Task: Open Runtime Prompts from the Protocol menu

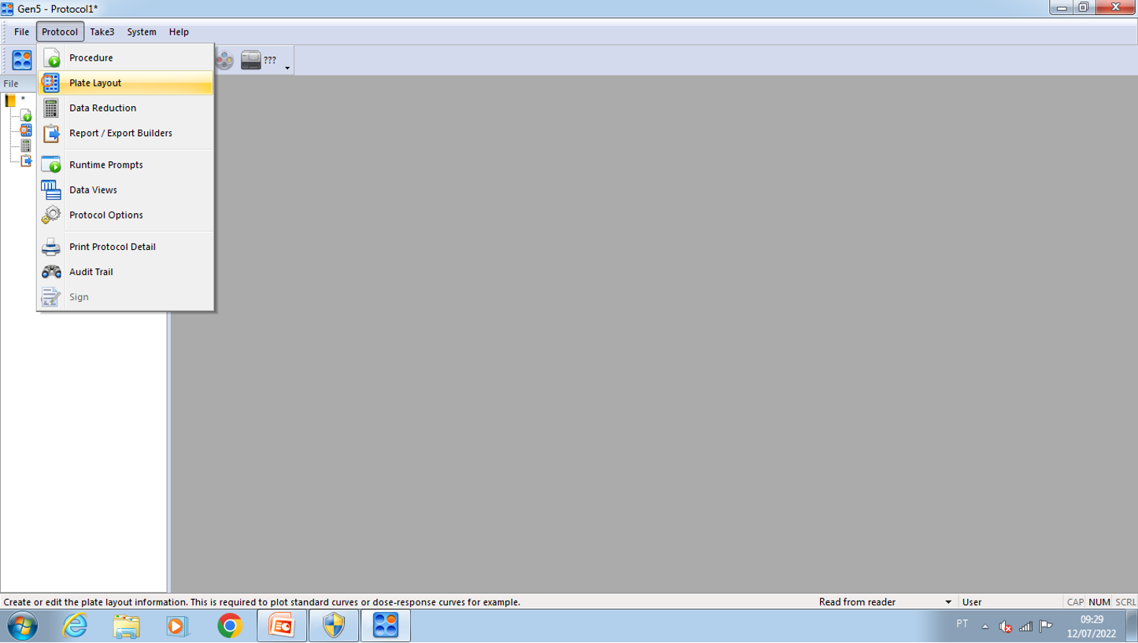Action: pyautogui.click(x=126, y=164)
